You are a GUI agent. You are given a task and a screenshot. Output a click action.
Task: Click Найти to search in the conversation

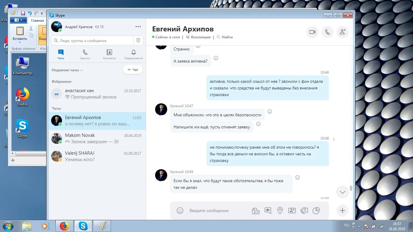coord(225,37)
